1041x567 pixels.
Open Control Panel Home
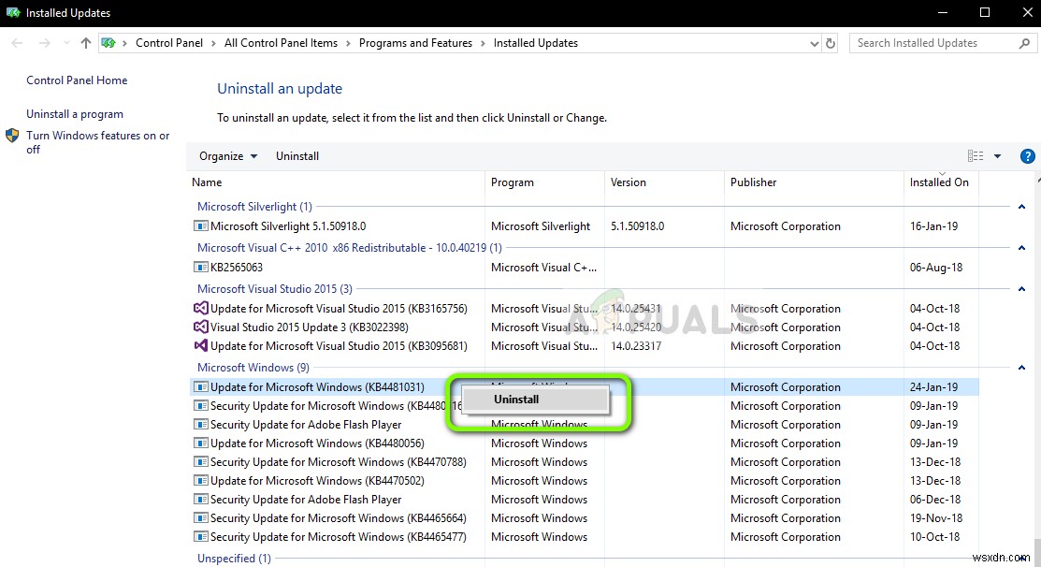(x=76, y=80)
